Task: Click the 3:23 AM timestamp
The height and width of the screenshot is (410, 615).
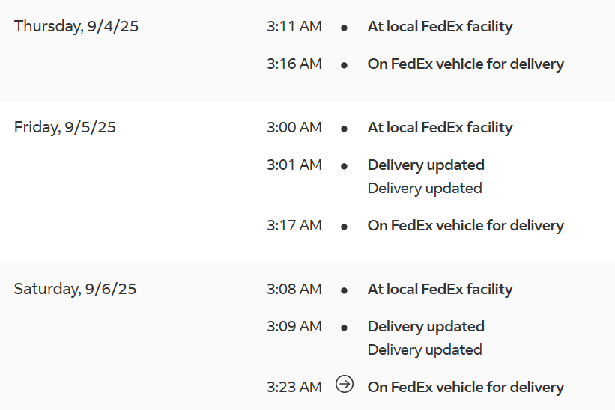Action: tap(294, 388)
